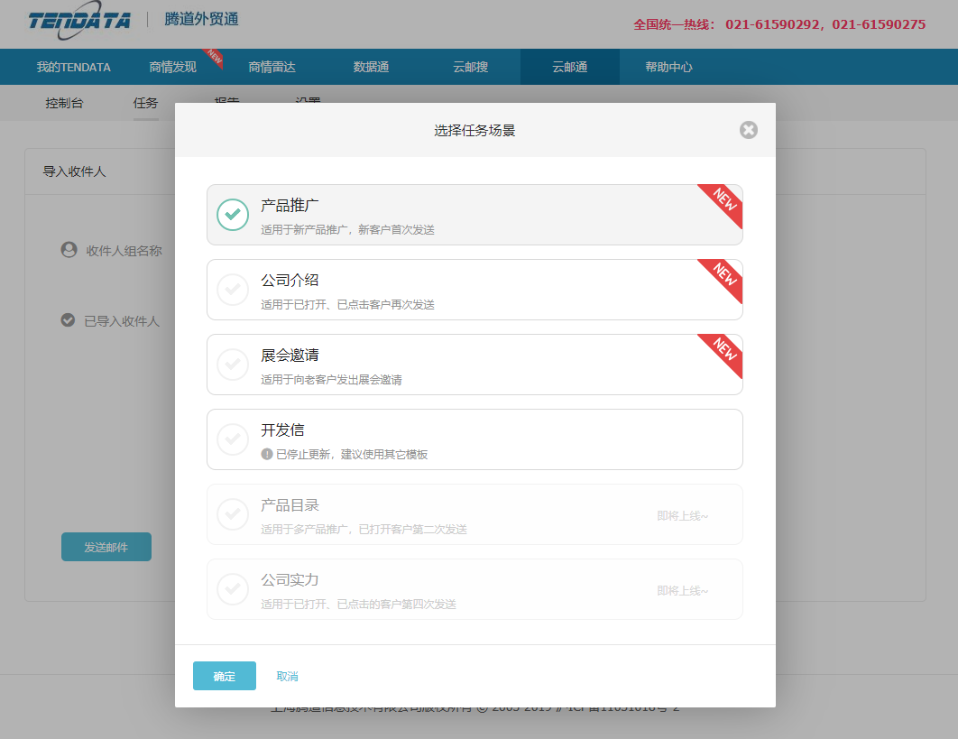The width and height of the screenshot is (958, 739).
Task: Click the gray checkmark icon beside 公司介绍
Action: [233, 289]
